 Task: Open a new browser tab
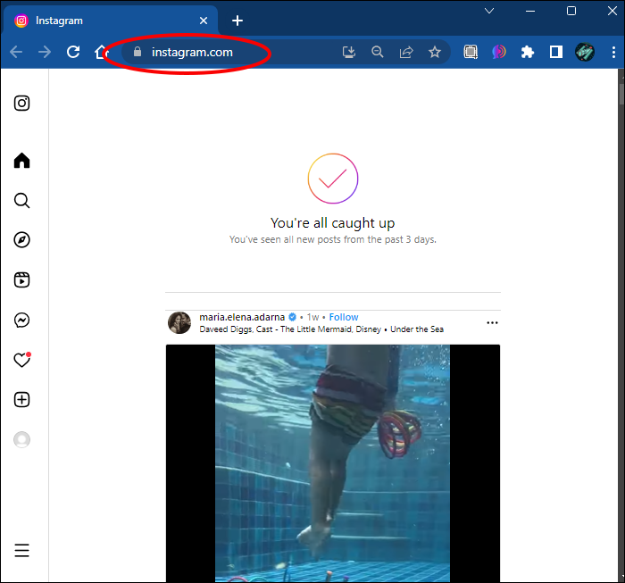tap(237, 21)
